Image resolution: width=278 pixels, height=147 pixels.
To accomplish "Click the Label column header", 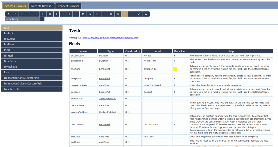I will (157, 51).
